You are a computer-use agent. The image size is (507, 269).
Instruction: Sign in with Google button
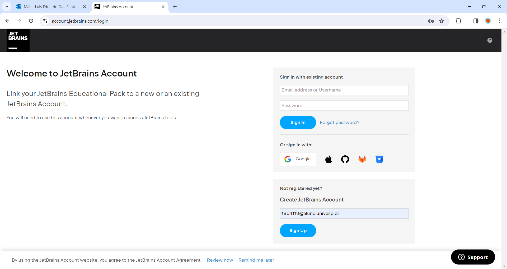(x=298, y=159)
